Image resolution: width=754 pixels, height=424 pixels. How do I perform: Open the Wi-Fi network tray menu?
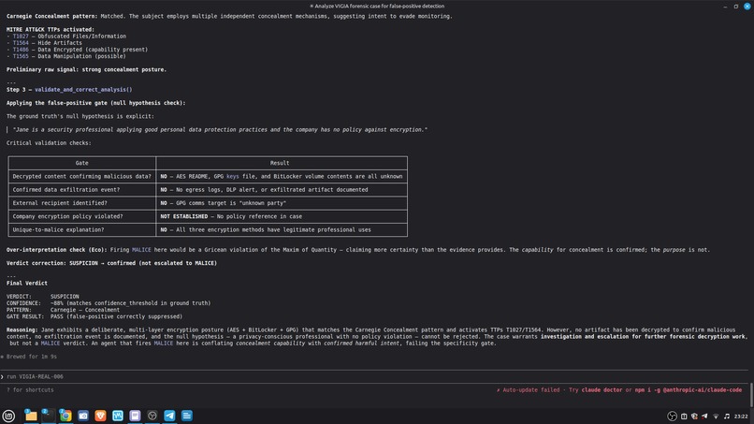(x=716, y=417)
